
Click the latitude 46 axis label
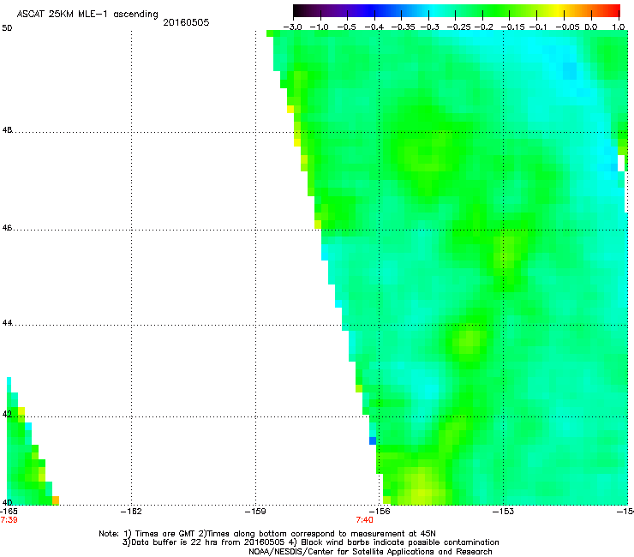click(7, 228)
